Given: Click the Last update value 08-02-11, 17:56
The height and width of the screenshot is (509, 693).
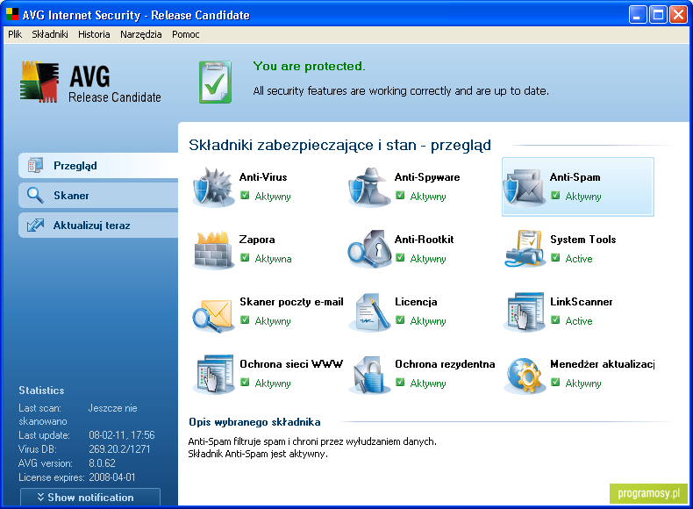Looking at the screenshot, I should pyautogui.click(x=122, y=435).
